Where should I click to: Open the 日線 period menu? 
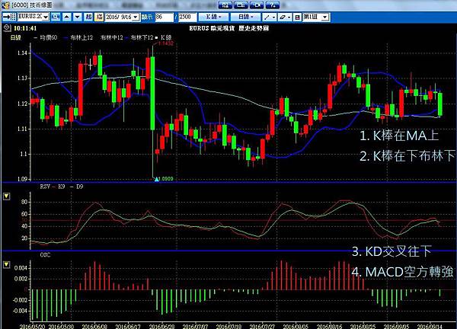[x=245, y=17]
